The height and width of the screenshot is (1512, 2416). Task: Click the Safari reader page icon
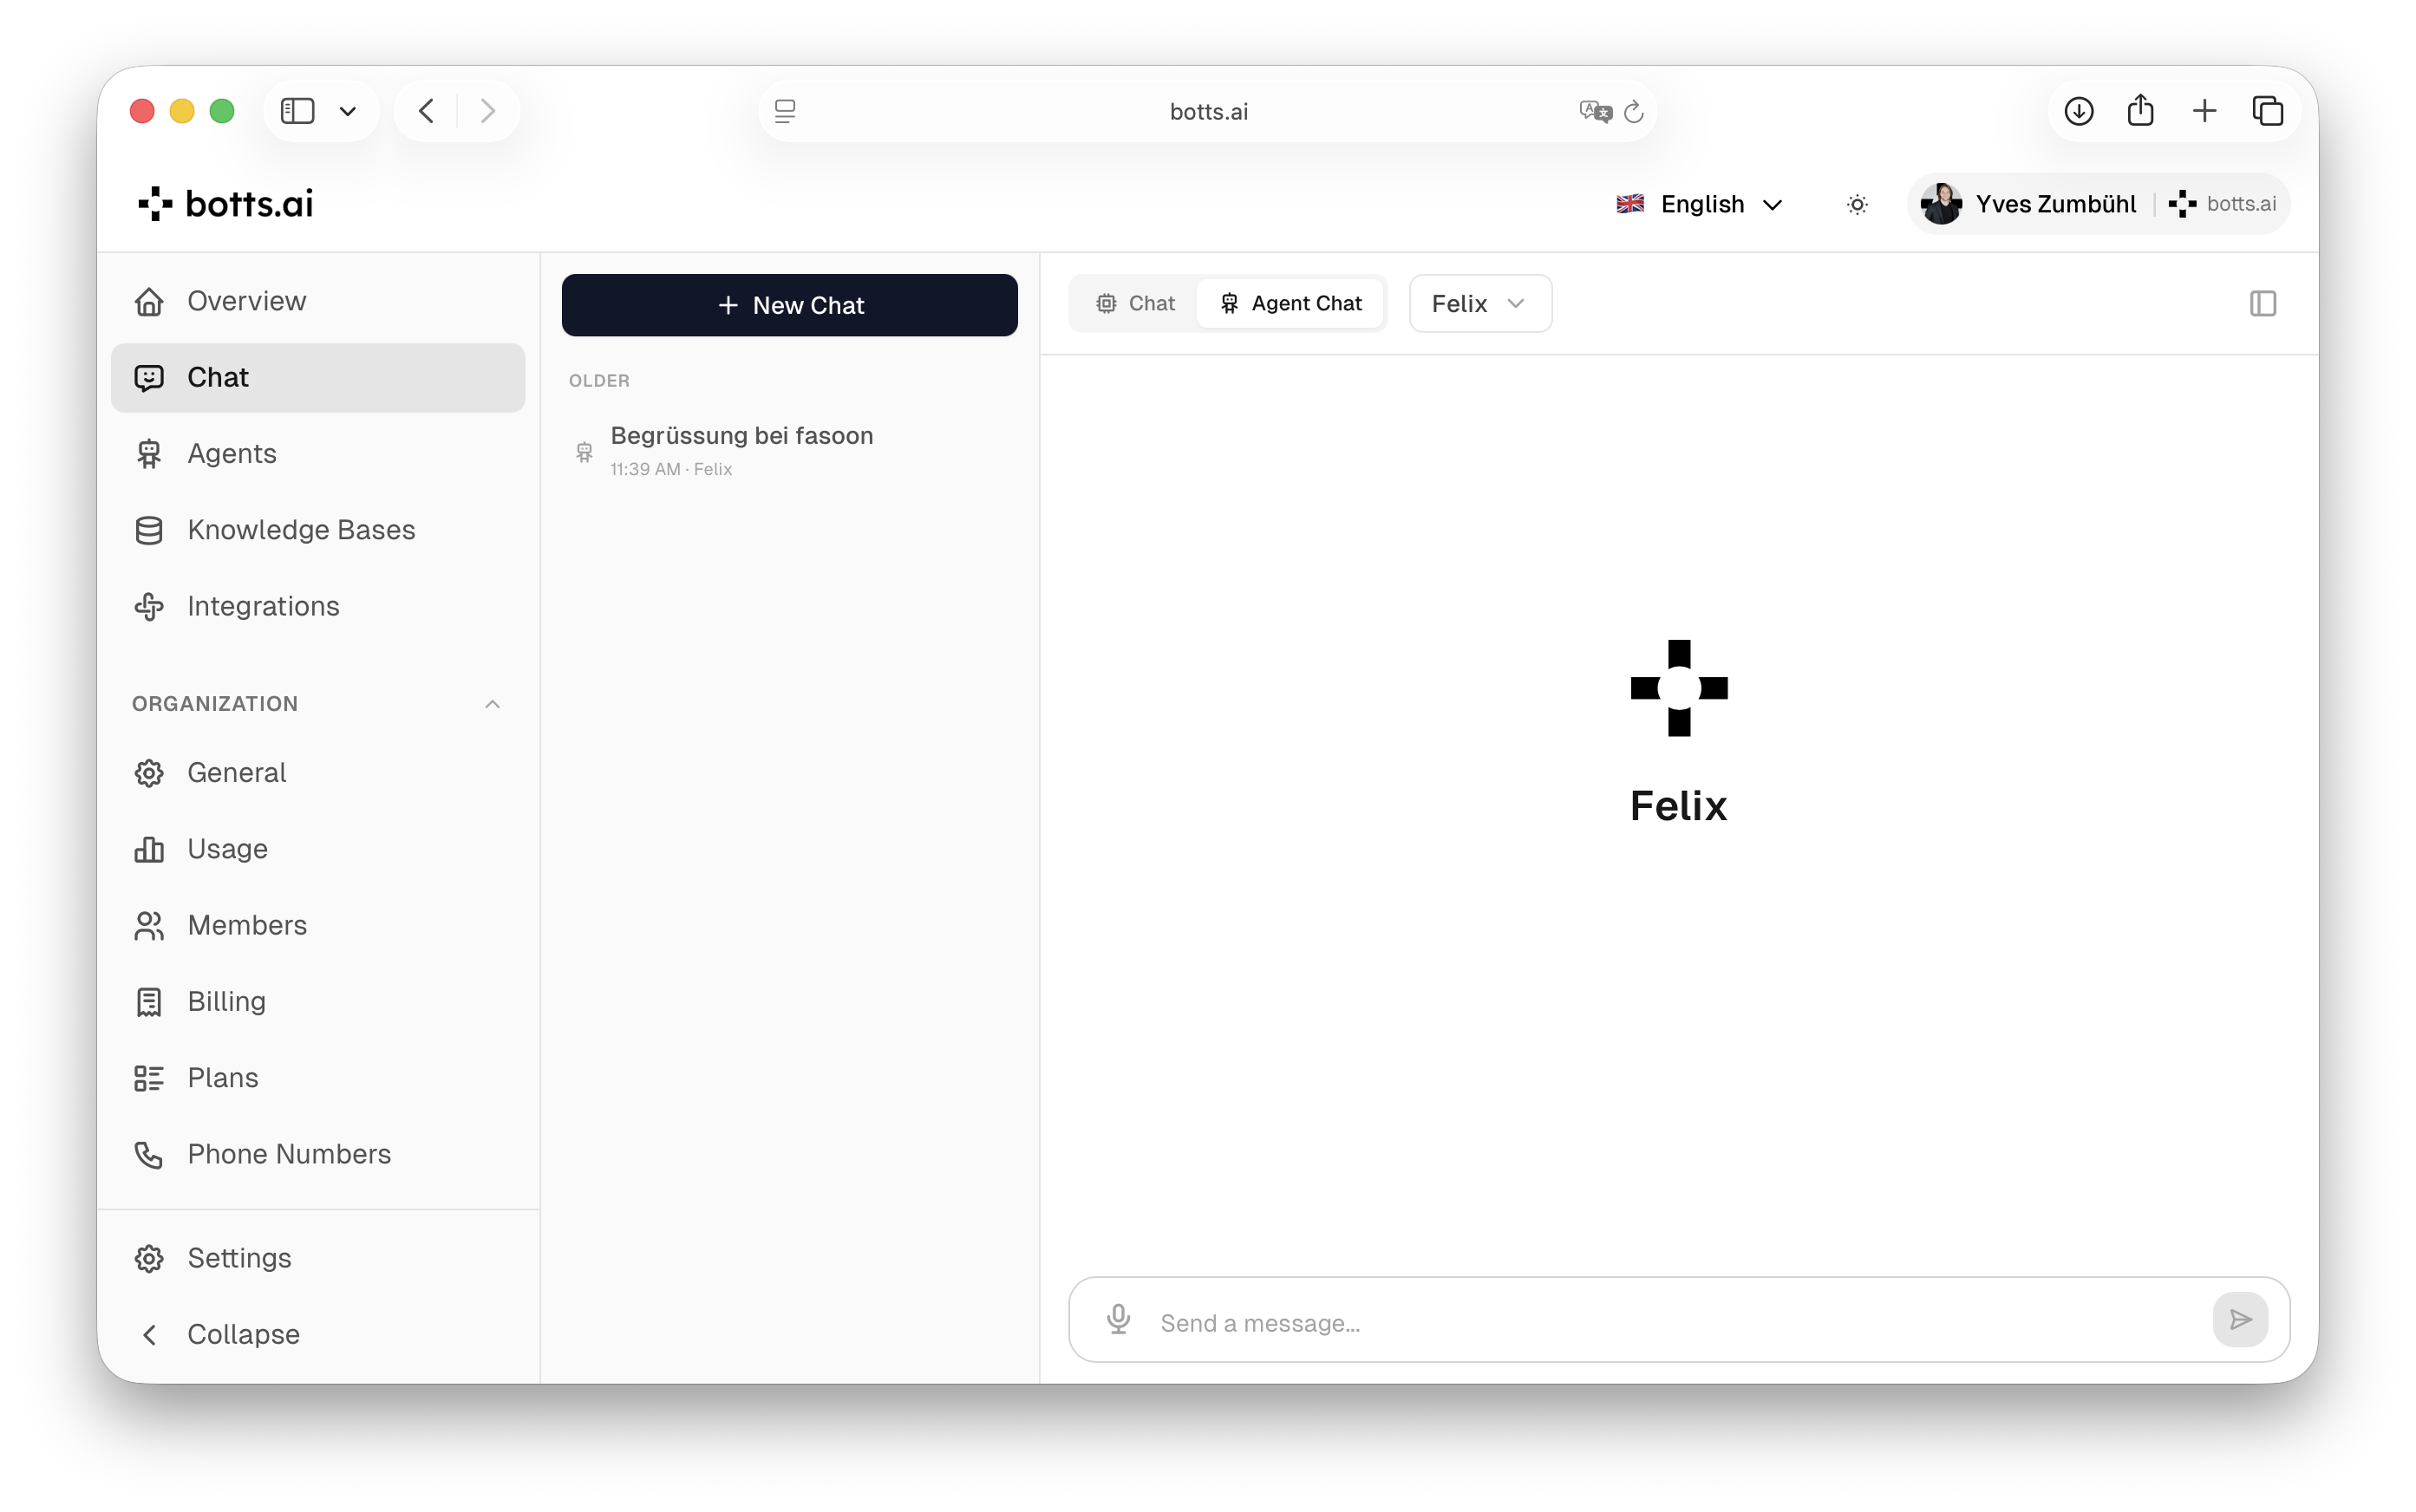(x=786, y=111)
